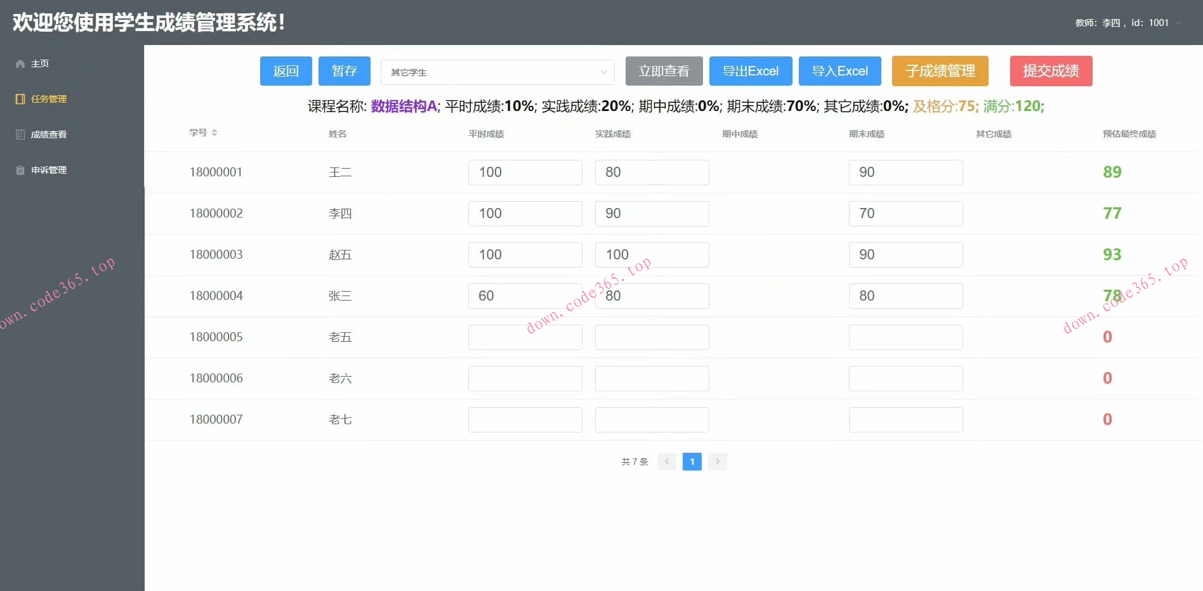Viewport: 1203px width, 591px height.
Task: Click the 成绩查看 sidebar icon
Action: tap(20, 134)
